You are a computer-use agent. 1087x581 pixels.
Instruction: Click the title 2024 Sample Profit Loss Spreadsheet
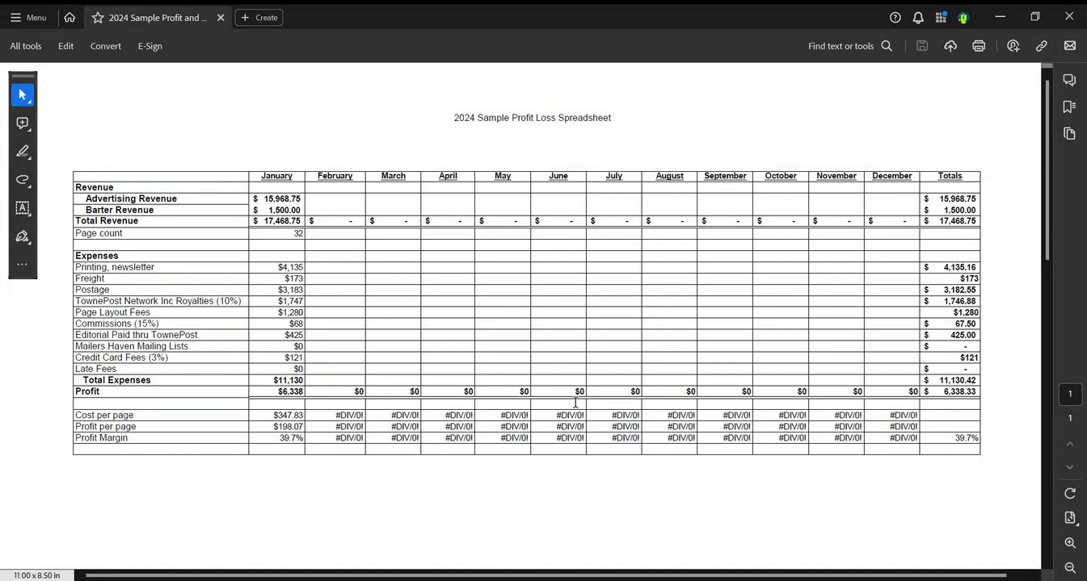tap(533, 118)
